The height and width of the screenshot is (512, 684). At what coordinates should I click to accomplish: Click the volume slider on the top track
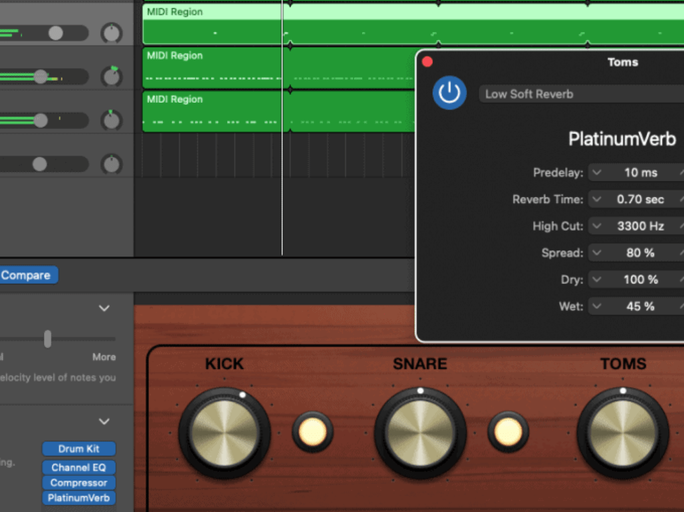click(x=55, y=33)
